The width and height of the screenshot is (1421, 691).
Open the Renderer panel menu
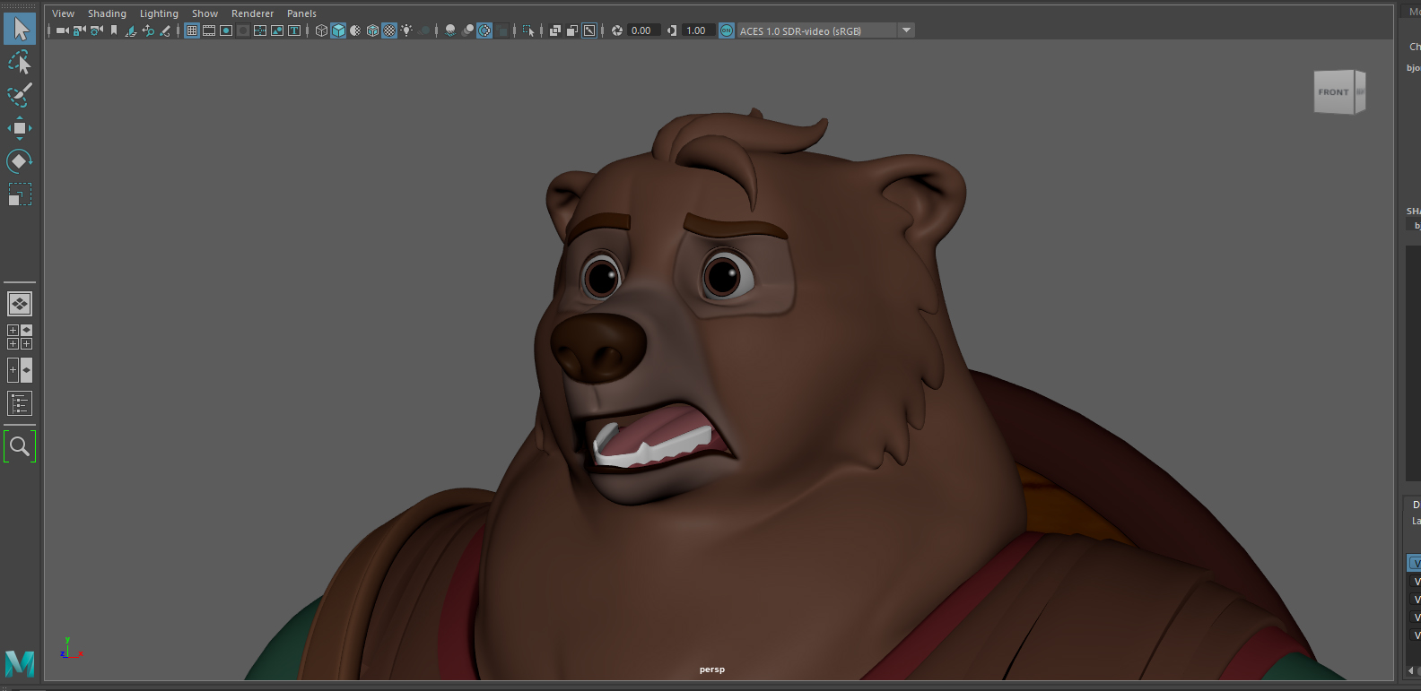coord(252,13)
